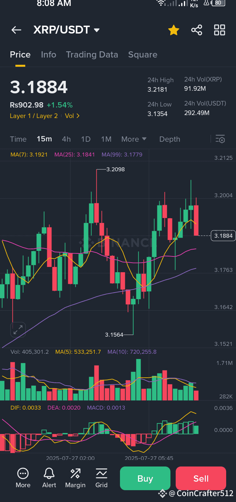Tap the back arrow icon

16,30
